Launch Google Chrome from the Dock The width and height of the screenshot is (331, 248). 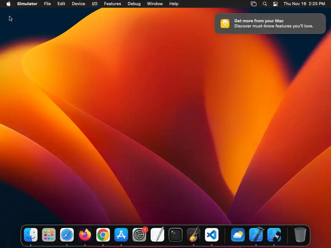click(x=103, y=235)
